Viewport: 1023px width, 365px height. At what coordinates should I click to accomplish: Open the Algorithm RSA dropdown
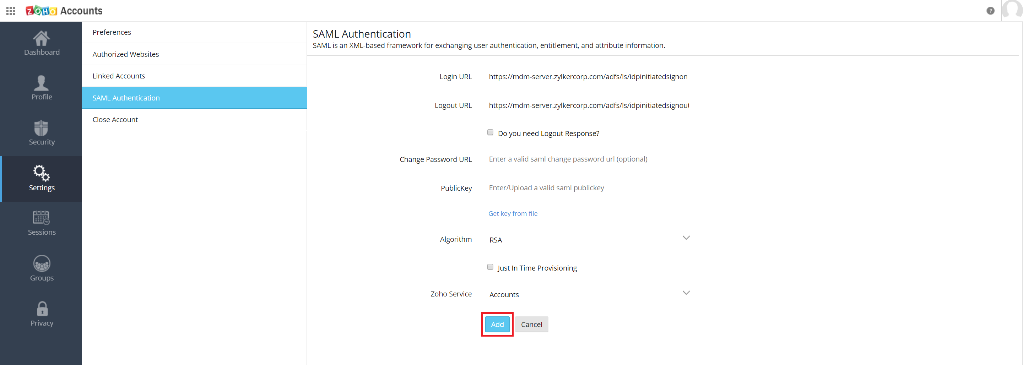(686, 238)
